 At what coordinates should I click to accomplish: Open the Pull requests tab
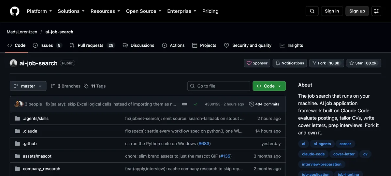(93, 45)
